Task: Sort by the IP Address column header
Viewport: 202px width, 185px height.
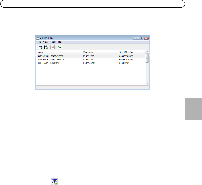Action: coord(100,52)
